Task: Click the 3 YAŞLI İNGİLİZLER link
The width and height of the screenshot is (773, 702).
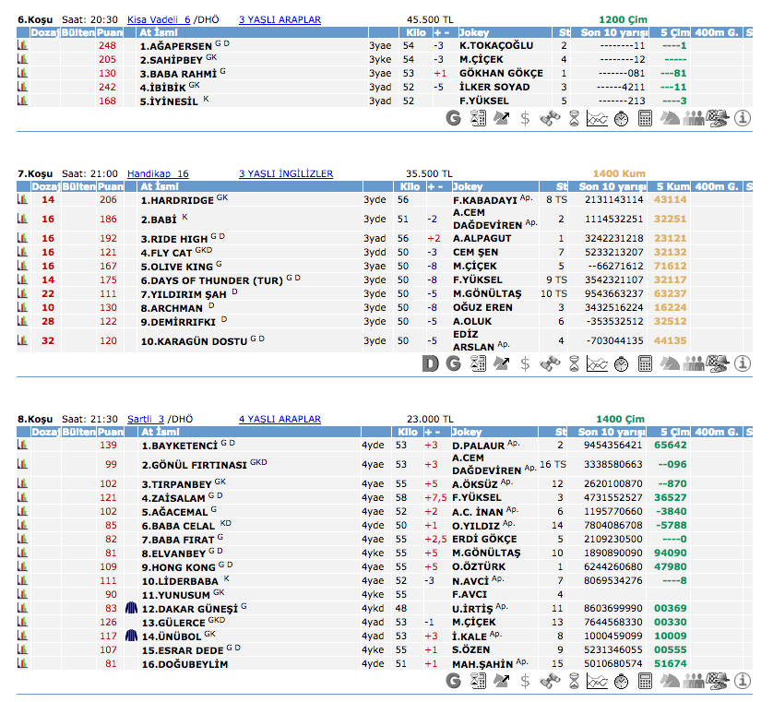Action: (x=286, y=173)
